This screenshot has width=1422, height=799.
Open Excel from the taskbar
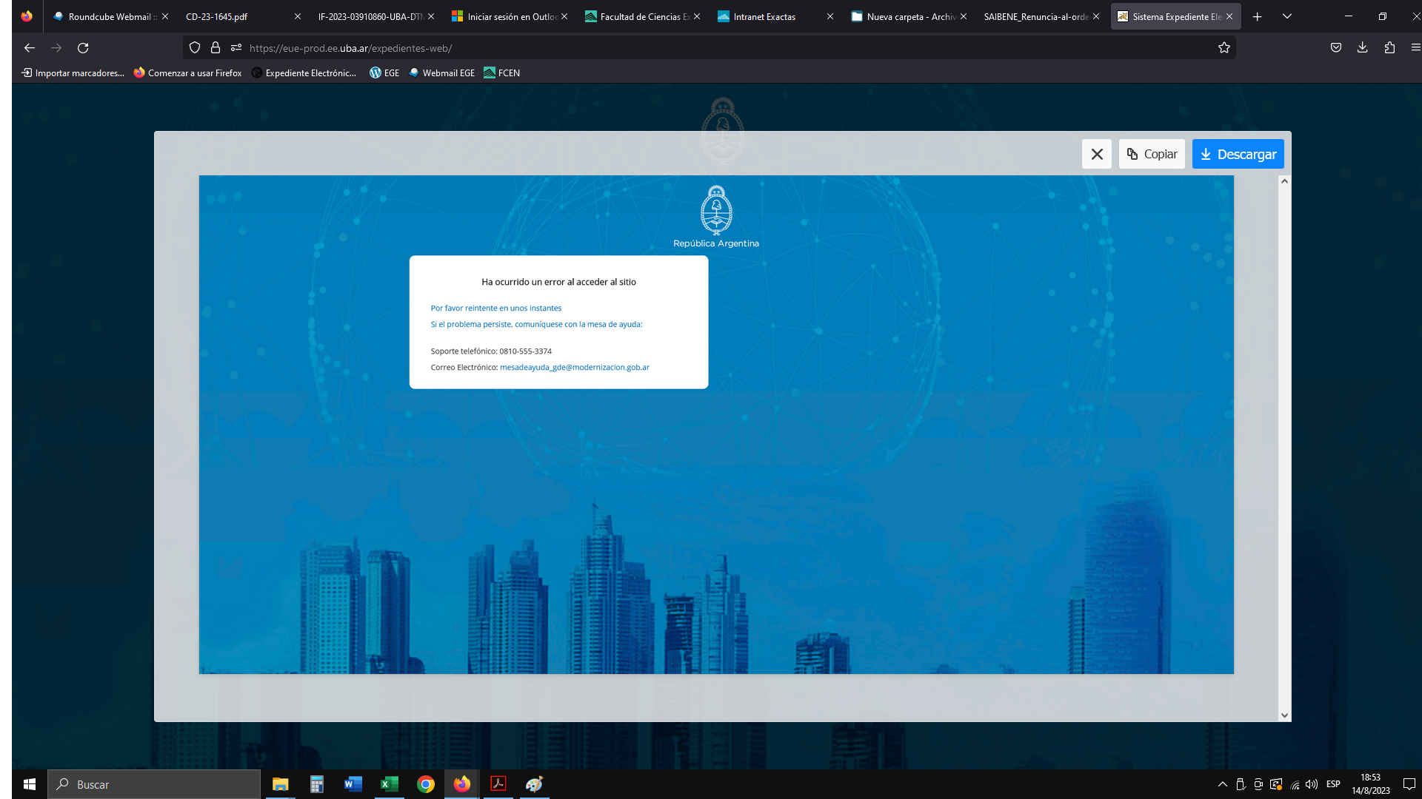coord(389,784)
